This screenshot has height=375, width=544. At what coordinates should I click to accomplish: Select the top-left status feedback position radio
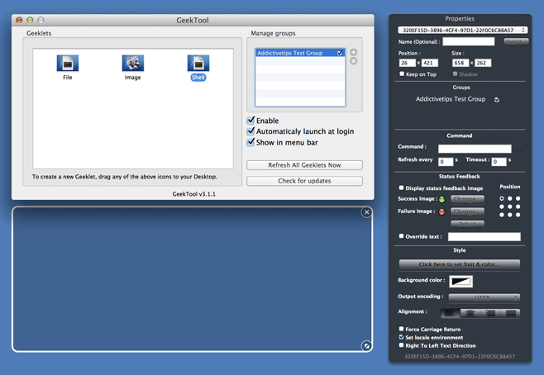(502, 198)
